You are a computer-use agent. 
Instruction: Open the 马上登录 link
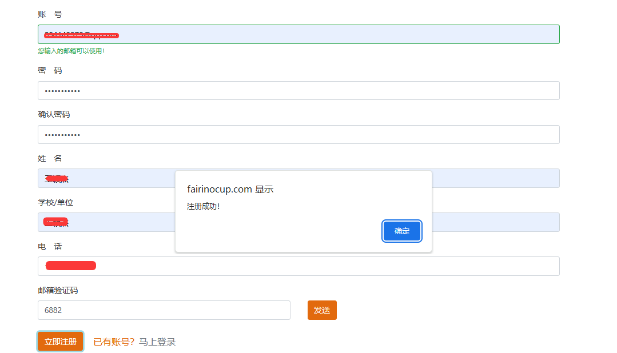click(157, 342)
